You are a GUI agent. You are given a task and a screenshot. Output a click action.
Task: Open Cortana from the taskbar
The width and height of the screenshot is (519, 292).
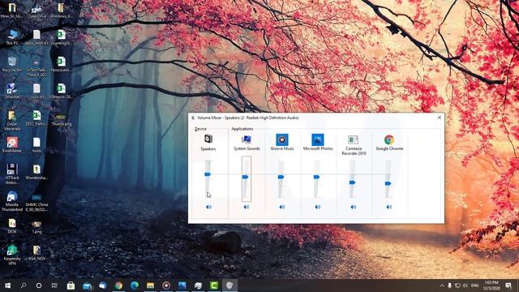pyautogui.click(x=39, y=286)
